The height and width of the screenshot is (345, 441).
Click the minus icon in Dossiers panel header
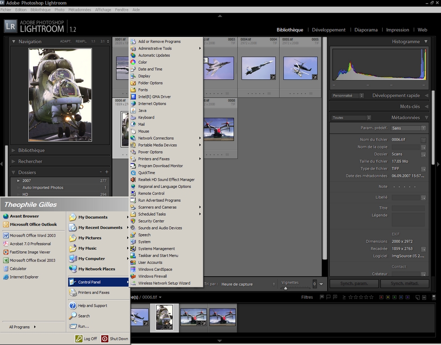coord(101,172)
